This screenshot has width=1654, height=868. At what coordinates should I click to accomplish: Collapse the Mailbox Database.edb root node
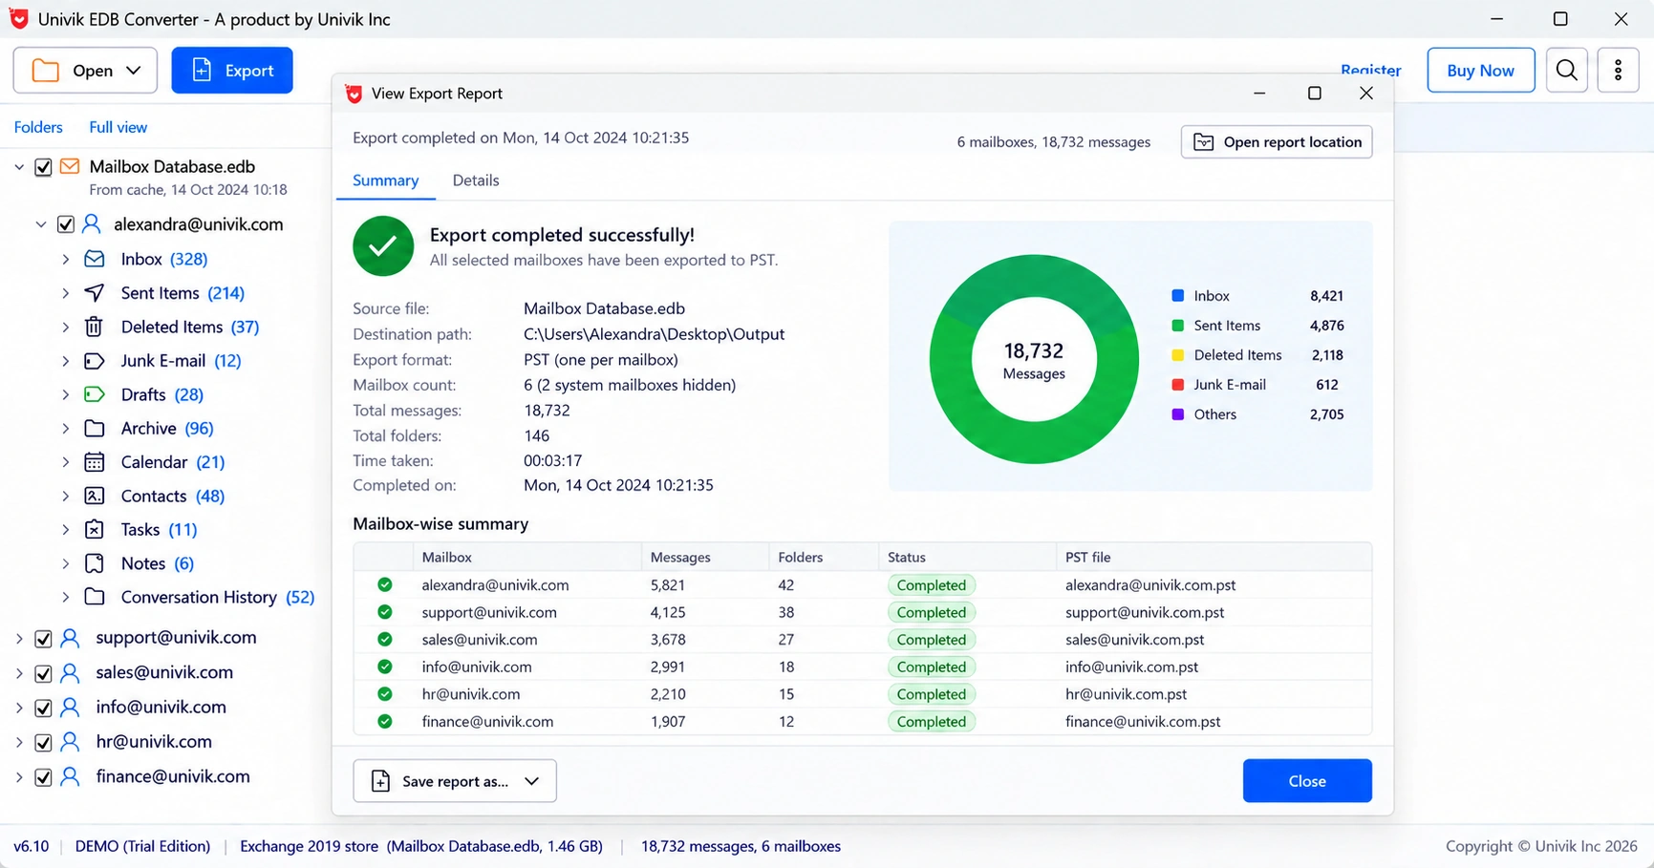tap(19, 167)
